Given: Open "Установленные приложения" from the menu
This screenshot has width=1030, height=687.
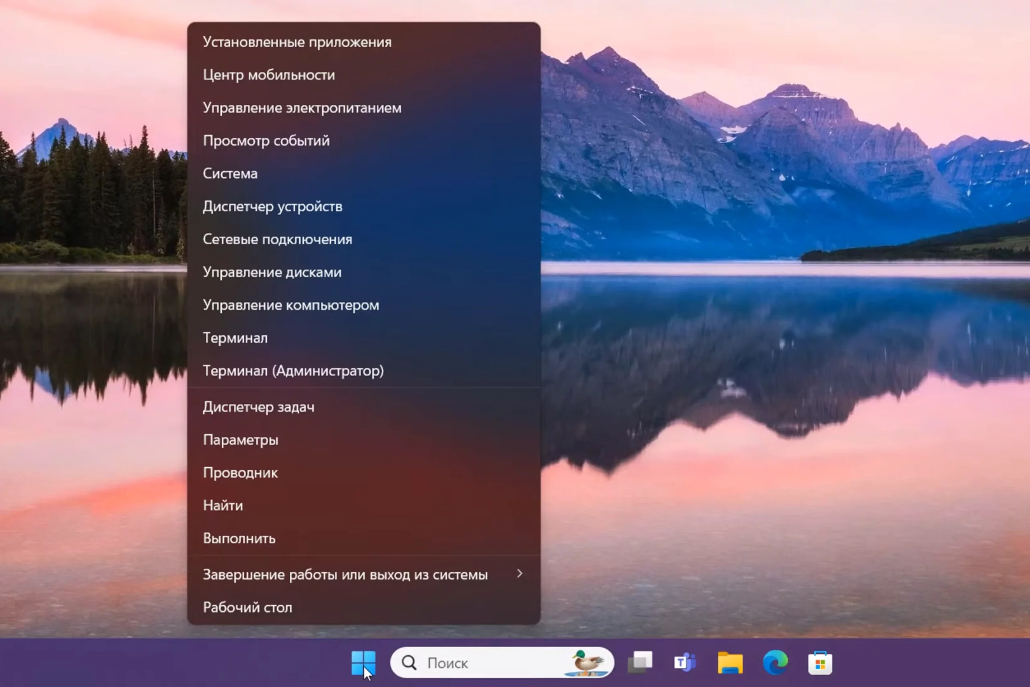Looking at the screenshot, I should click(297, 42).
